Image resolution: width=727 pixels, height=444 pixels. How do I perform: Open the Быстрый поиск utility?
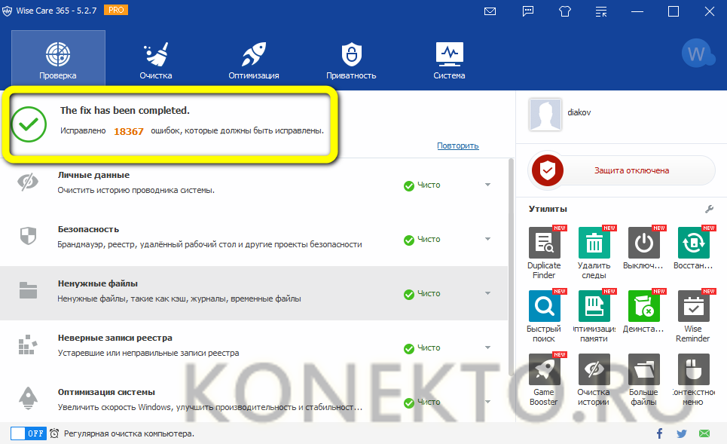click(545, 316)
